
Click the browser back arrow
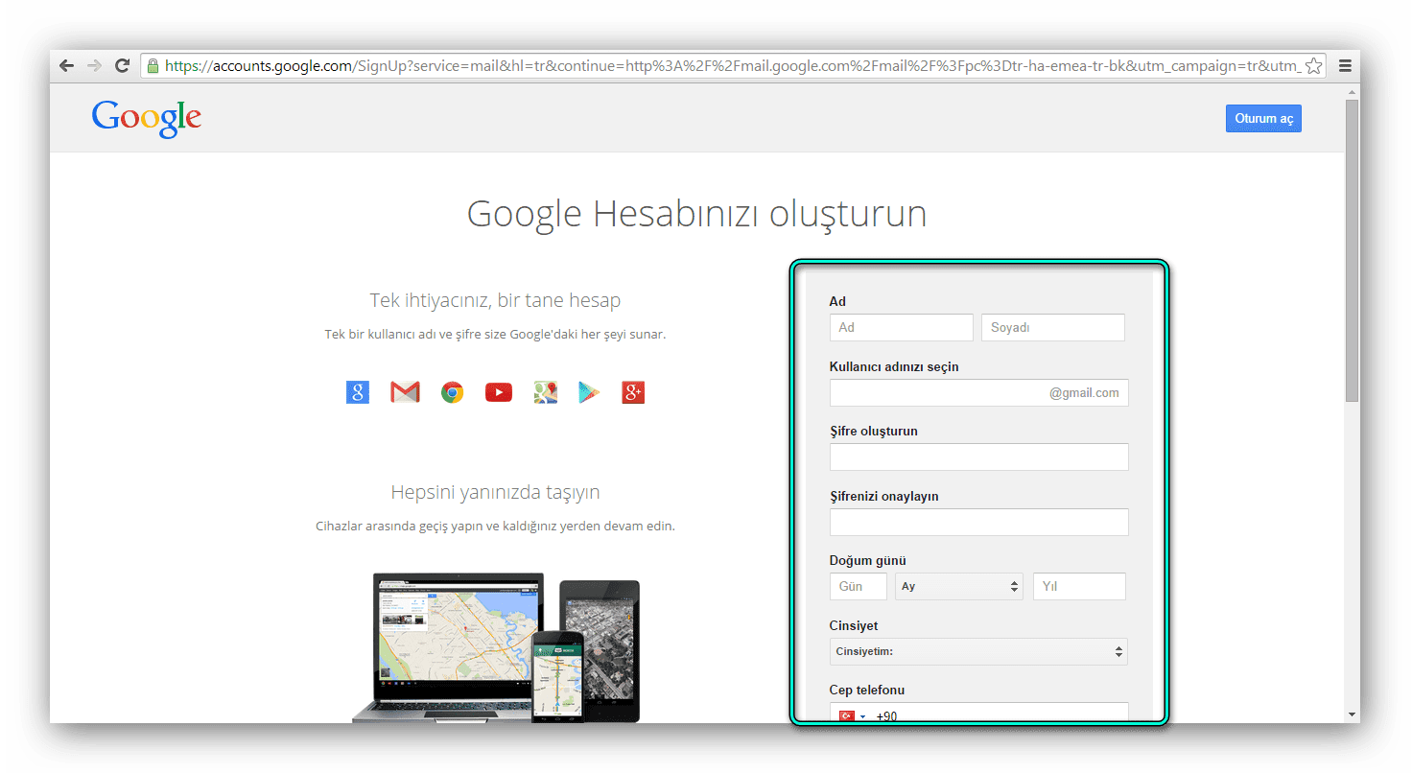pos(66,66)
